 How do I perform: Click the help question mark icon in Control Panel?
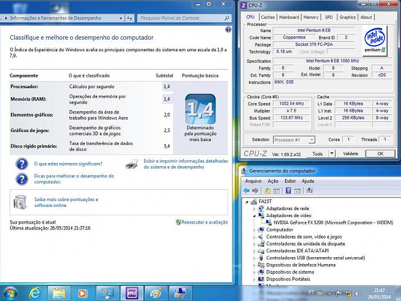(x=228, y=29)
